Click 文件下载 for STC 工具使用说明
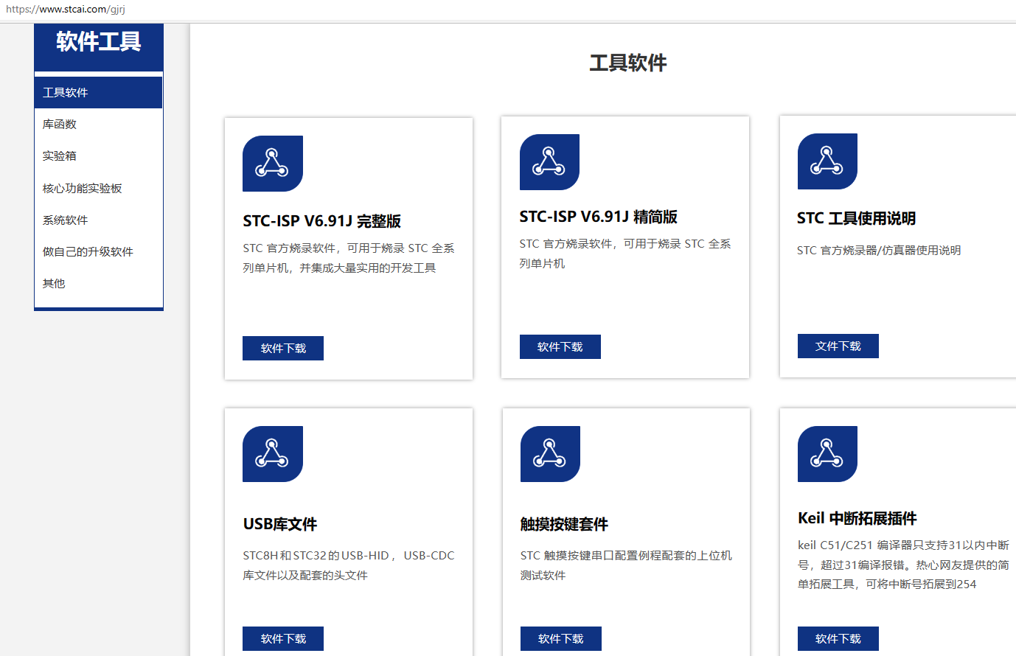Viewport: 1016px width, 656px height. click(x=838, y=346)
